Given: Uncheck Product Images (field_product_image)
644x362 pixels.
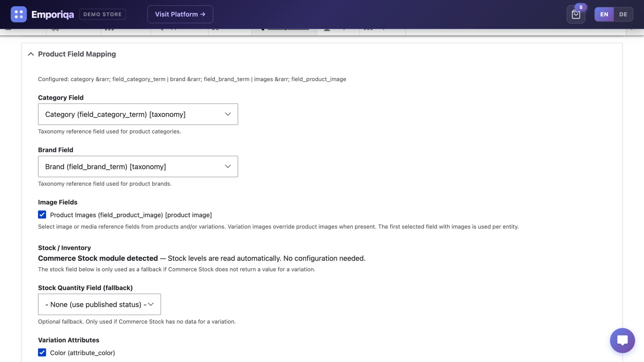Looking at the screenshot, I should point(42,215).
